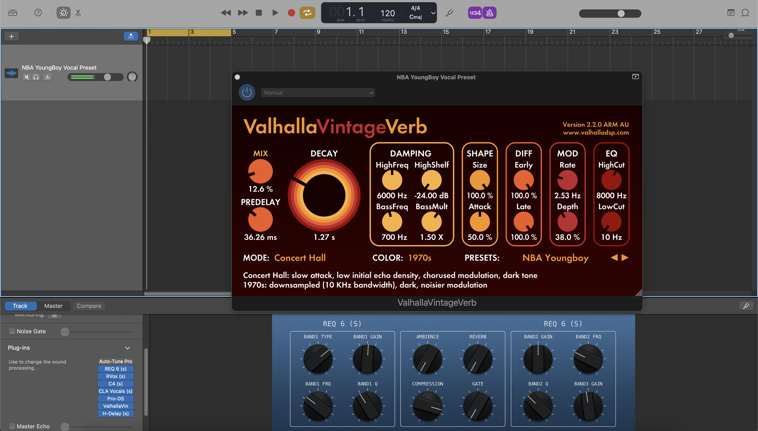Solo track with headphones icon

pos(36,77)
